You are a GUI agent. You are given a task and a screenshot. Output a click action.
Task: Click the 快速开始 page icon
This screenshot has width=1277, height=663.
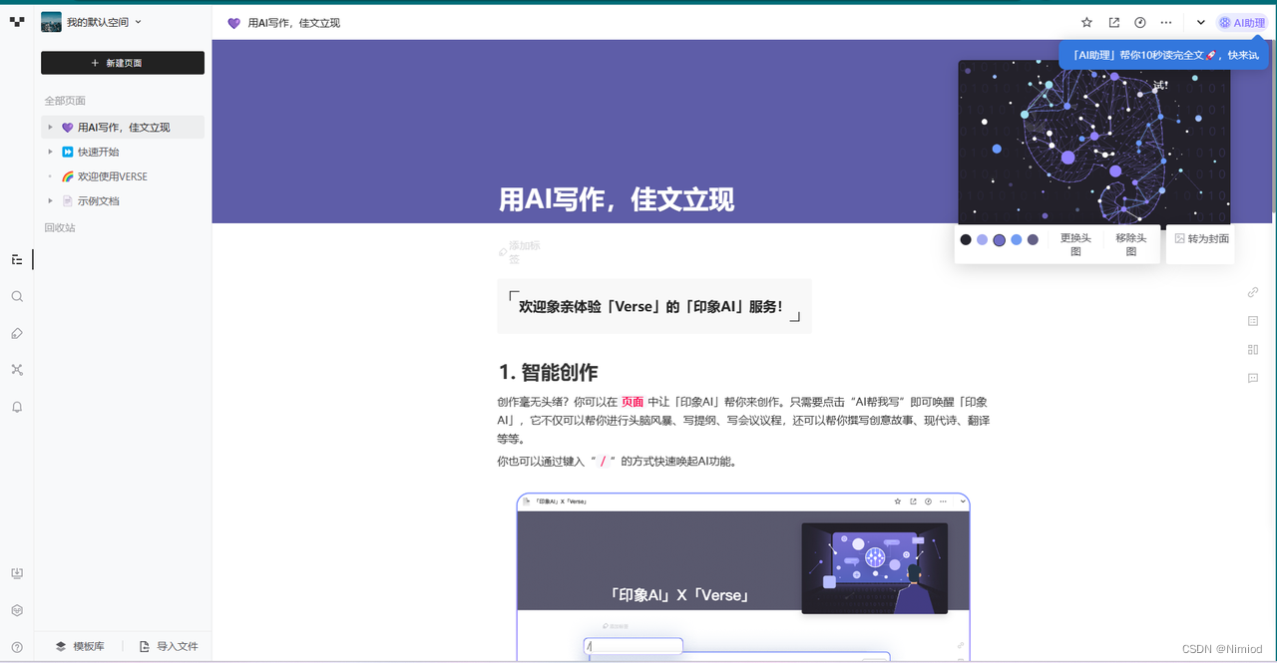[68, 152]
